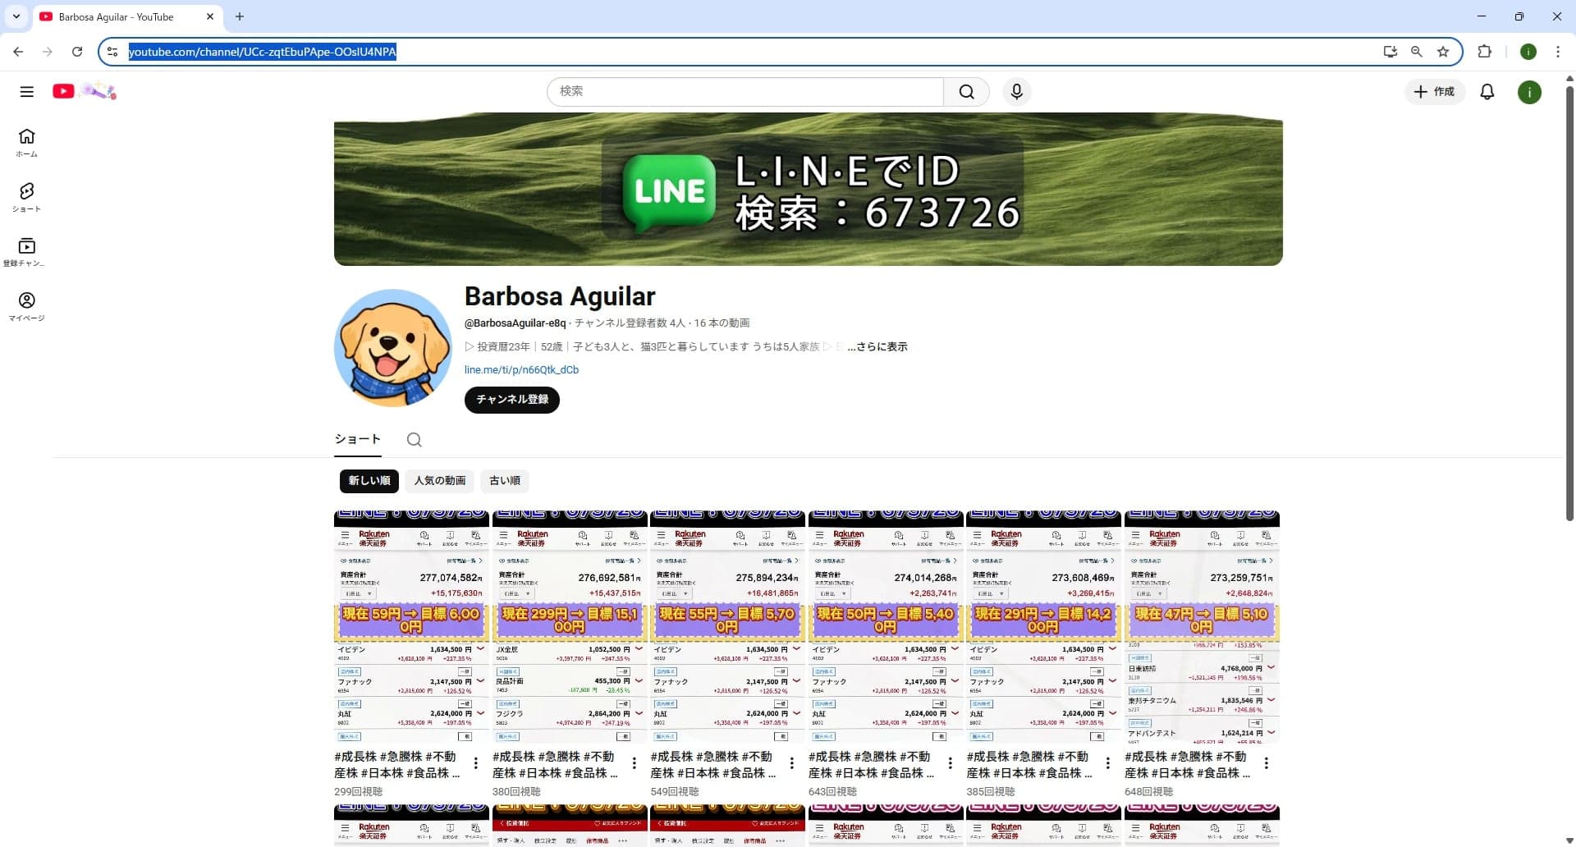This screenshot has height=847, width=1576.
Task: Select the ショート tab
Action: point(358,439)
